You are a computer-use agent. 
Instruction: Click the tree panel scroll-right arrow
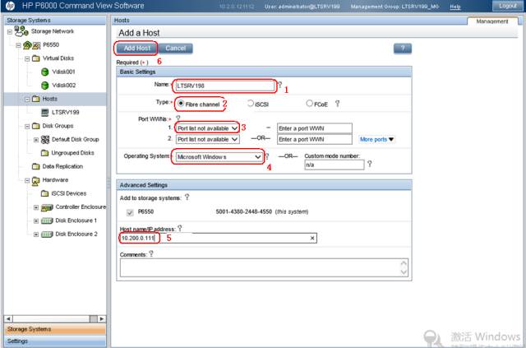click(x=102, y=318)
